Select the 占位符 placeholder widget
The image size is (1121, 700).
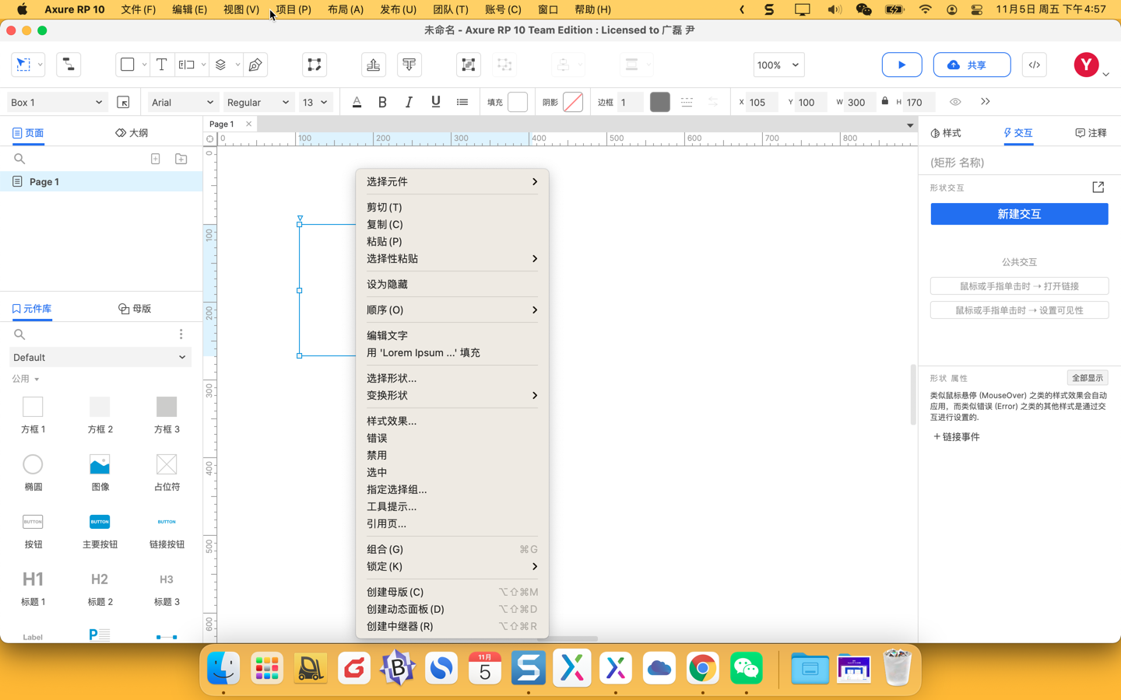[167, 472]
